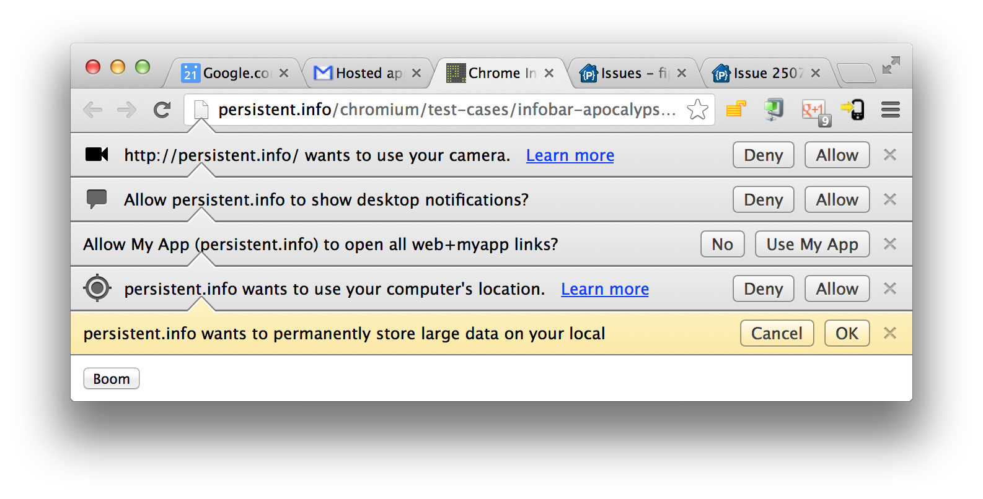Screen dimensions: 983x499
Task: Click the send-to-phone extension icon
Action: [853, 110]
